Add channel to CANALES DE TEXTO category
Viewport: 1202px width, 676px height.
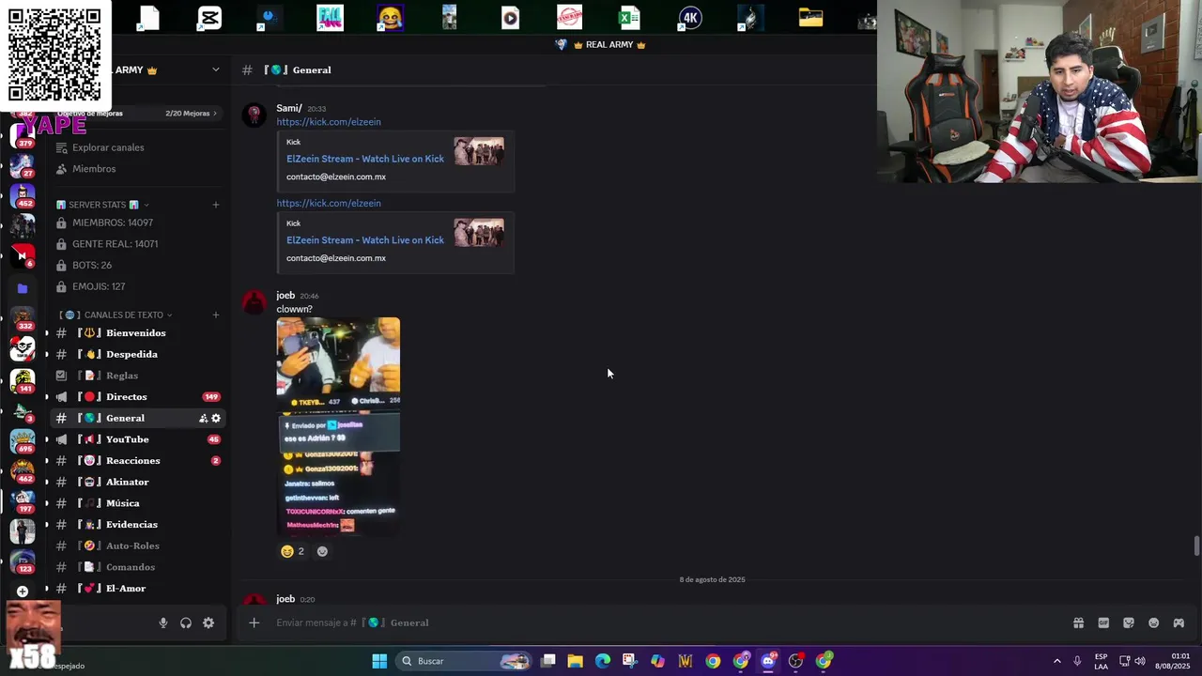[216, 315]
